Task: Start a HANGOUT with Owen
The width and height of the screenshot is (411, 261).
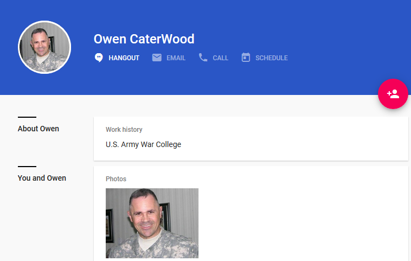Action: 124,58
